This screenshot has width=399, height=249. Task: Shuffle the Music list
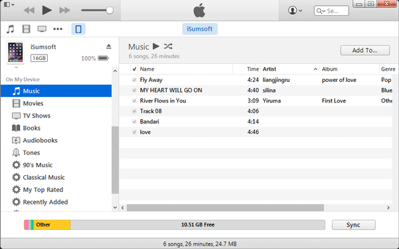168,47
